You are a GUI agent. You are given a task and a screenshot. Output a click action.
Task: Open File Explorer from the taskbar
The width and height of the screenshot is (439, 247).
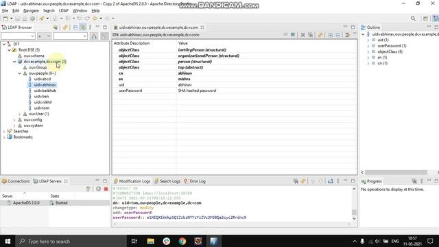pos(151,241)
